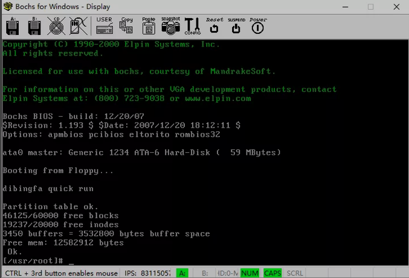The image size is (409, 278).
Task: Toggle the mouse capture icon
Action: (79, 26)
